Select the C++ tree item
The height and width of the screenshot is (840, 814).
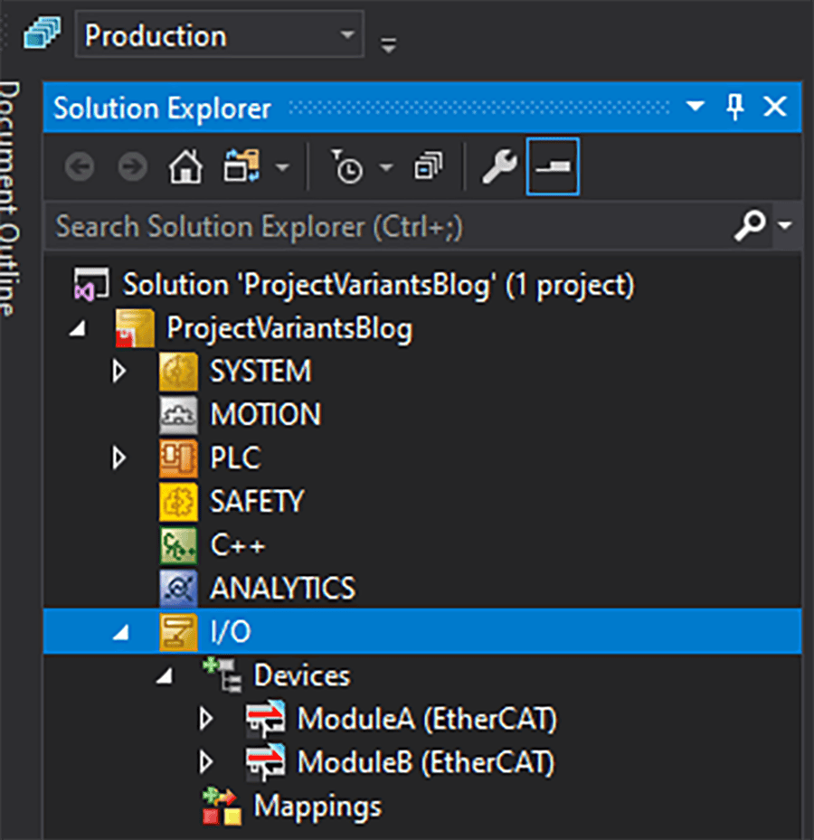point(237,545)
